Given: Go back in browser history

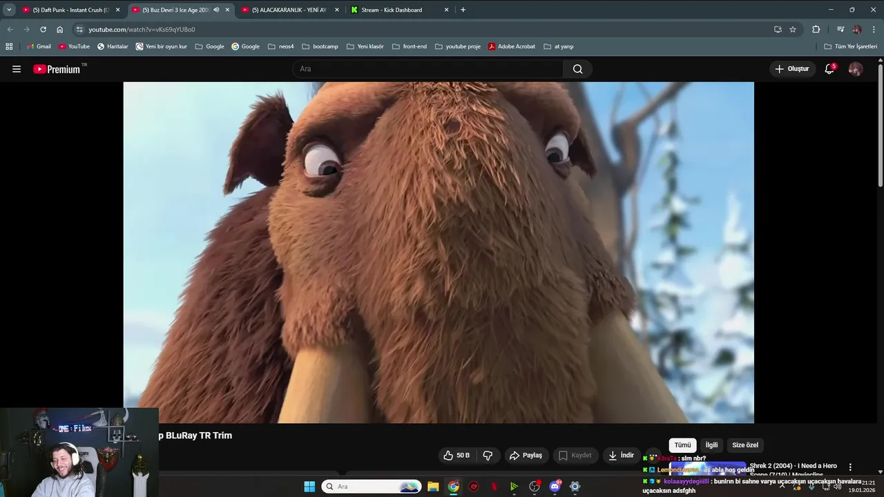Looking at the screenshot, I should point(10,30).
